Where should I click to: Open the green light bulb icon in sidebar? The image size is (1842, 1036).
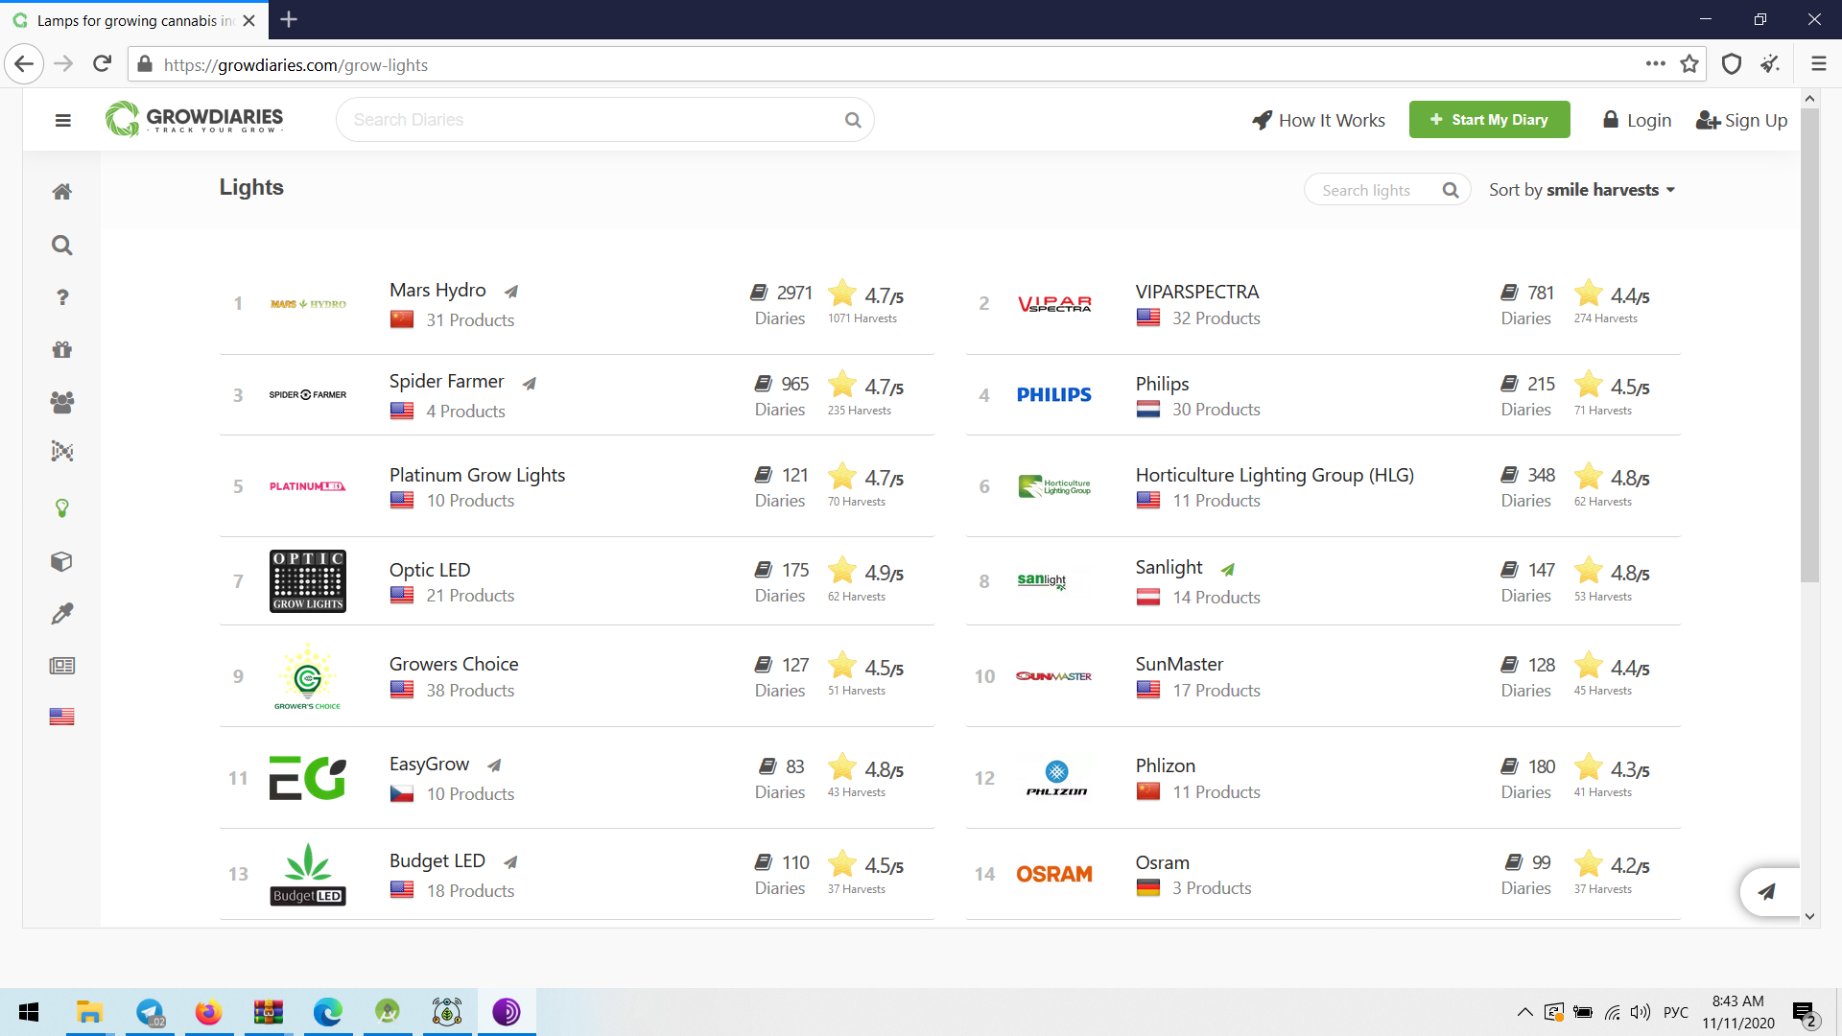click(62, 508)
